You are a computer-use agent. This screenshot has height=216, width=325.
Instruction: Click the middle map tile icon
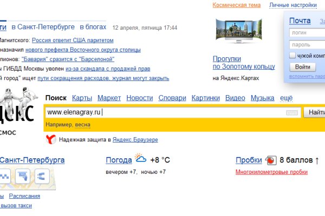point(22,176)
